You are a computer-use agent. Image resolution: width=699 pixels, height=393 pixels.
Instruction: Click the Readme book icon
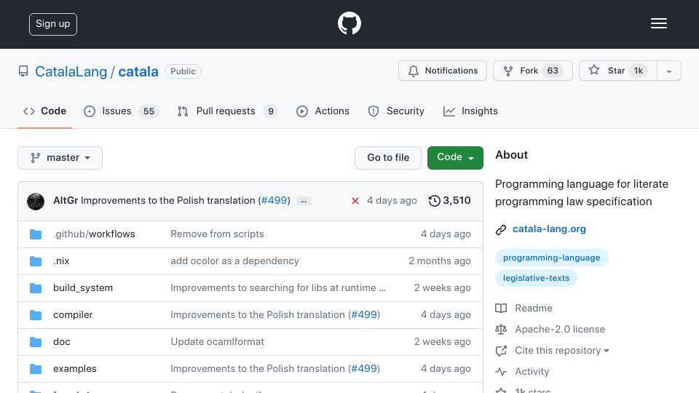(x=501, y=309)
